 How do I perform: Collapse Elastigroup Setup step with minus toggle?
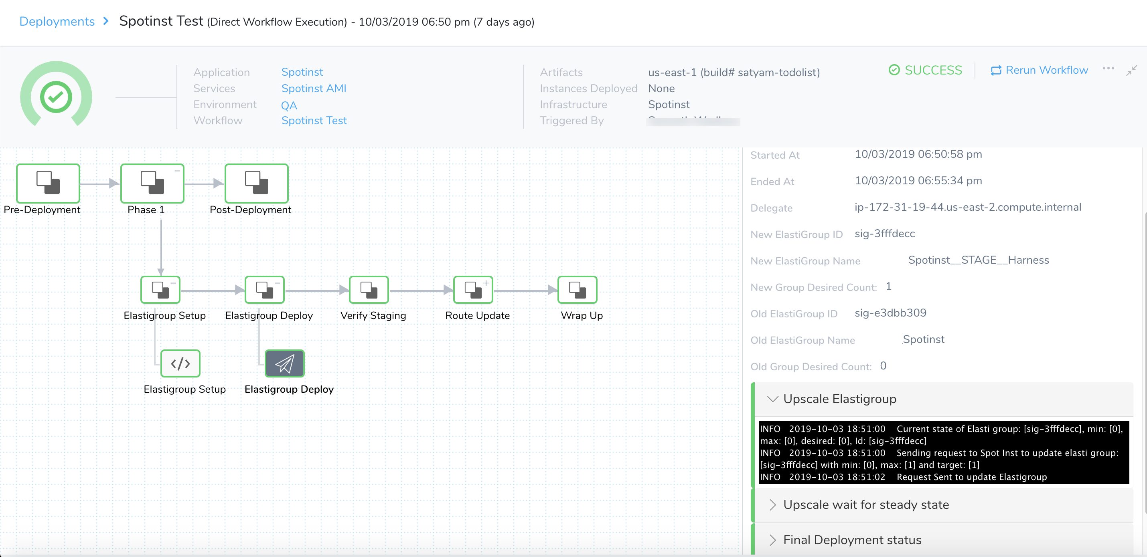(x=173, y=283)
